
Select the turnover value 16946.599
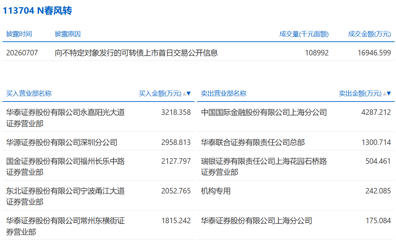[x=374, y=53]
